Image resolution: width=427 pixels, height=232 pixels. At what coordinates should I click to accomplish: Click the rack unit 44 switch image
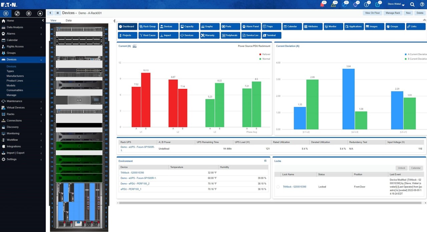click(x=79, y=29)
